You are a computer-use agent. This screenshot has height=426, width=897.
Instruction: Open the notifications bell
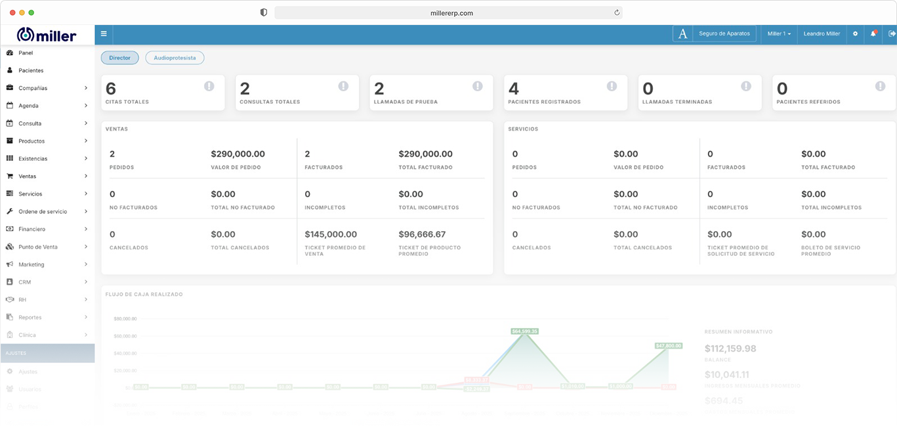[x=873, y=33]
